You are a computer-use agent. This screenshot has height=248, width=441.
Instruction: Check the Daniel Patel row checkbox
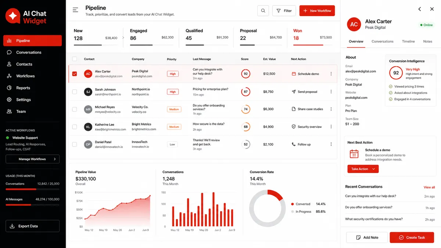click(75, 144)
